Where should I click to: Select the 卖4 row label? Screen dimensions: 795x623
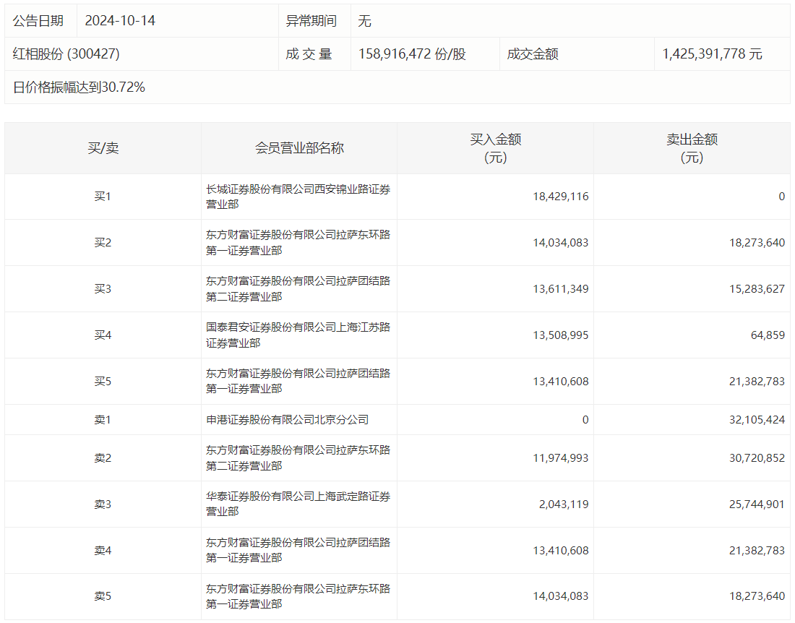point(103,551)
